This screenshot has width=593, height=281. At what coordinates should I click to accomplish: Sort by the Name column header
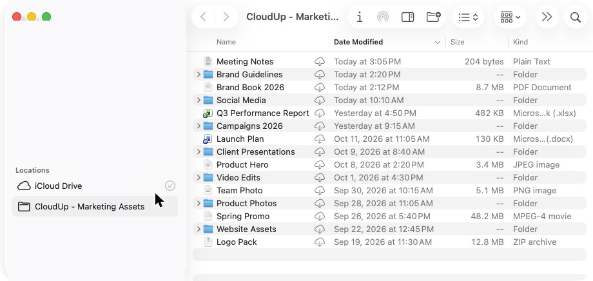pyautogui.click(x=226, y=42)
